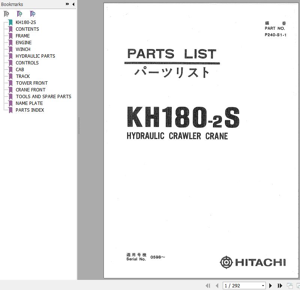Click the bookmark icon beside PARTS INDEX
The width and height of the screenshot is (300, 290).
(10, 110)
